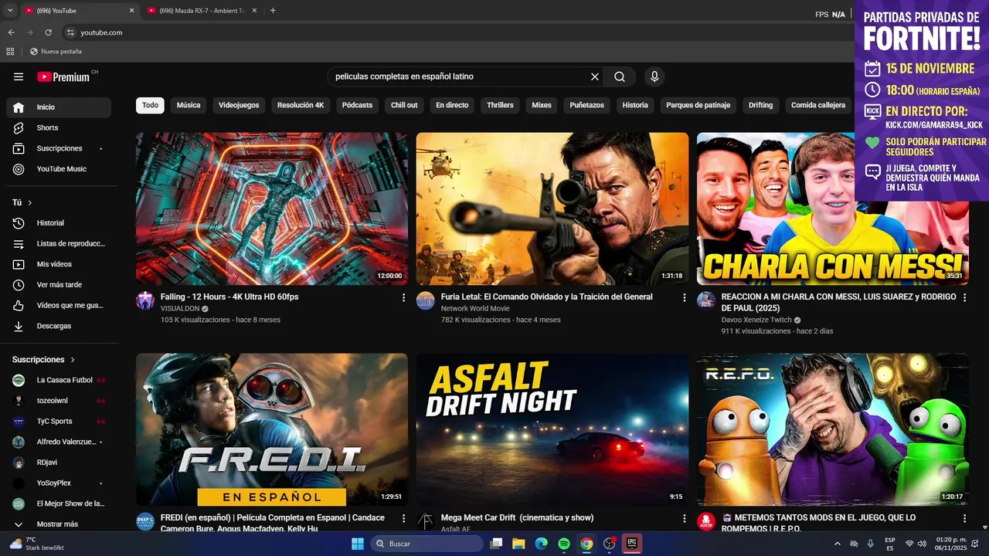
Task: Select the Chill out chip
Action: 404,105
